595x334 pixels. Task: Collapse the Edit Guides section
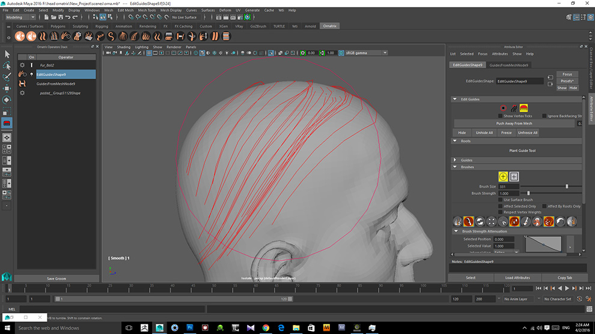(x=454, y=99)
